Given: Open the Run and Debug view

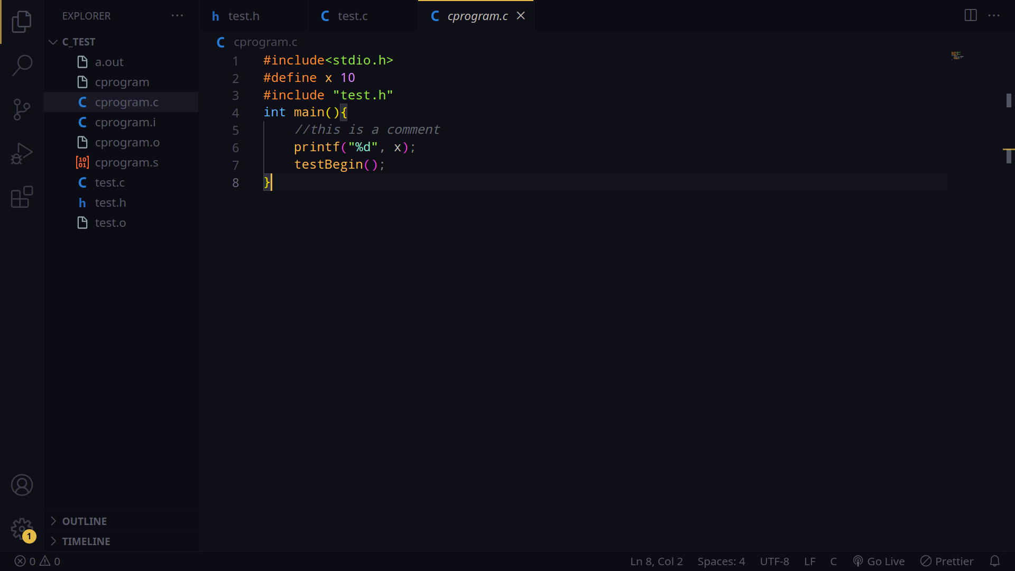Looking at the screenshot, I should pyautogui.click(x=22, y=153).
